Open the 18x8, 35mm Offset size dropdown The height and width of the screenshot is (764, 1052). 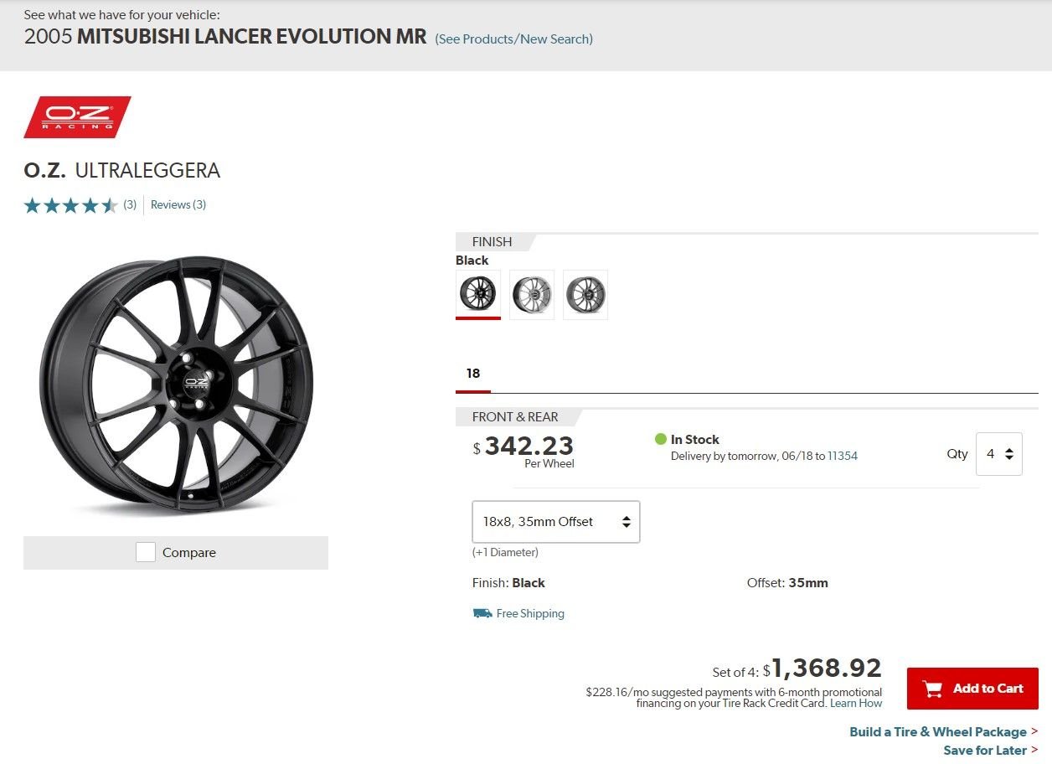(555, 521)
